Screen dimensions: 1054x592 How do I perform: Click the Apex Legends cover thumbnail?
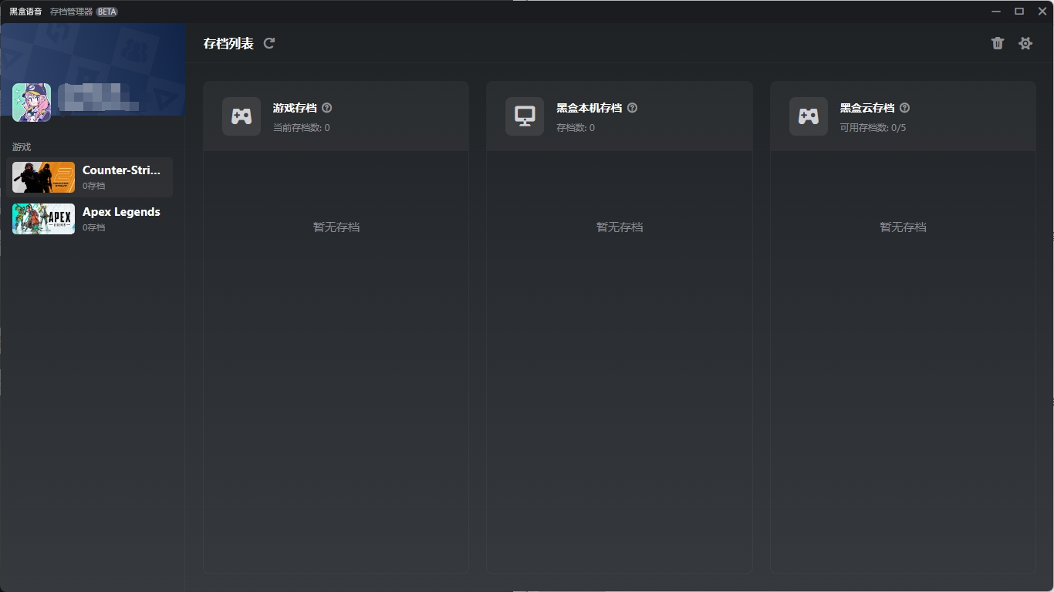click(43, 219)
